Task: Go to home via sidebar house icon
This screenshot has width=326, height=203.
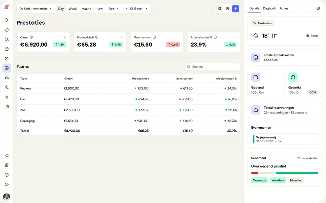Action: [x=7, y=30]
